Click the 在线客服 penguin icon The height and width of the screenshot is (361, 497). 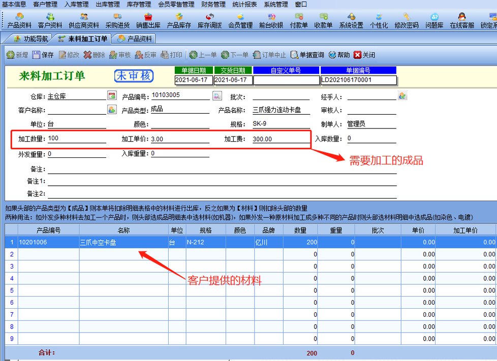click(x=462, y=21)
